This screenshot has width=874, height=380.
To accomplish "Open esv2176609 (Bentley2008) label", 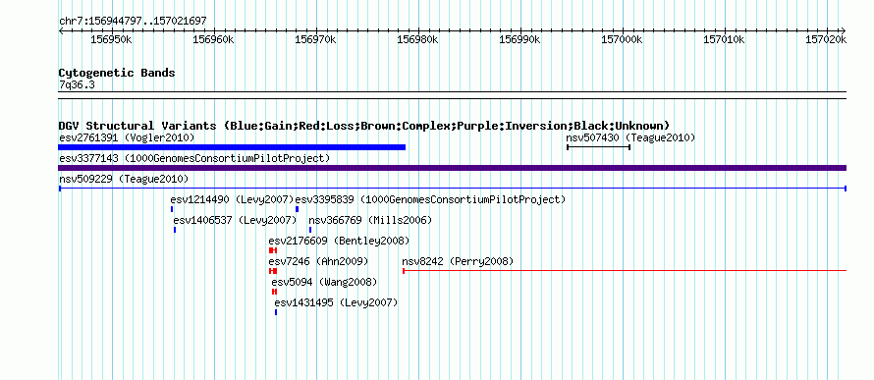I will click(339, 241).
